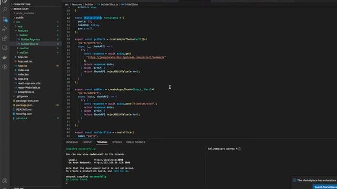Click the highlighted initialState identifier on line 12
This screenshot has width=337, height=189.
point(93,18)
